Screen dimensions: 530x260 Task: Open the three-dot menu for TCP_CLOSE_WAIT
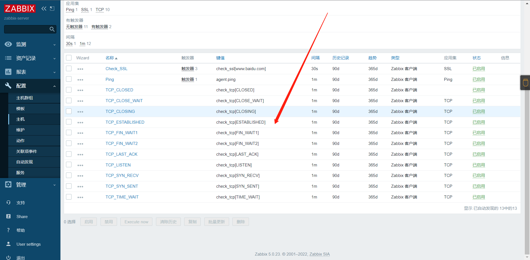coord(80,101)
